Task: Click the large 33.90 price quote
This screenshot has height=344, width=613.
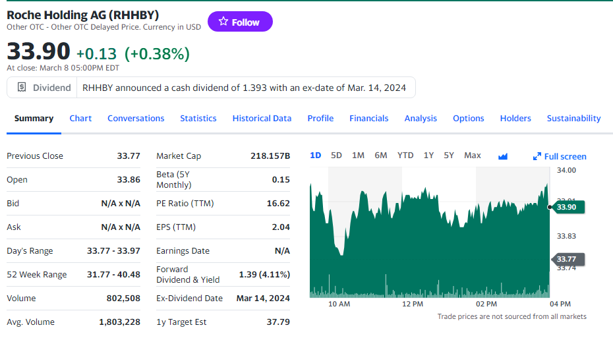Action: tap(38, 51)
